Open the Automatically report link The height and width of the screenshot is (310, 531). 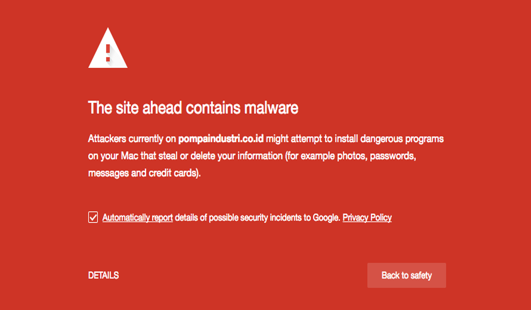138,217
